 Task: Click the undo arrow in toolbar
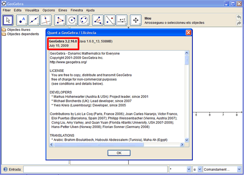pyautogui.click(x=239, y=17)
